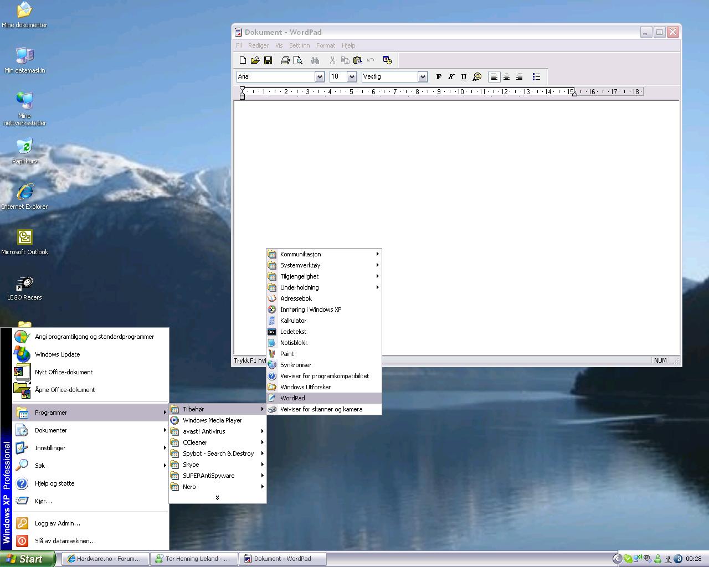Switch to Hardware.no Forum taskbar button
Screen dimensions: 709x567
[x=105, y=559]
